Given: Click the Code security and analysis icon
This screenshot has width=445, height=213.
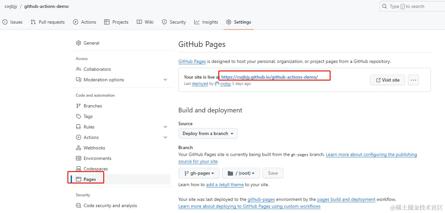Looking at the screenshot, I should (79, 205).
